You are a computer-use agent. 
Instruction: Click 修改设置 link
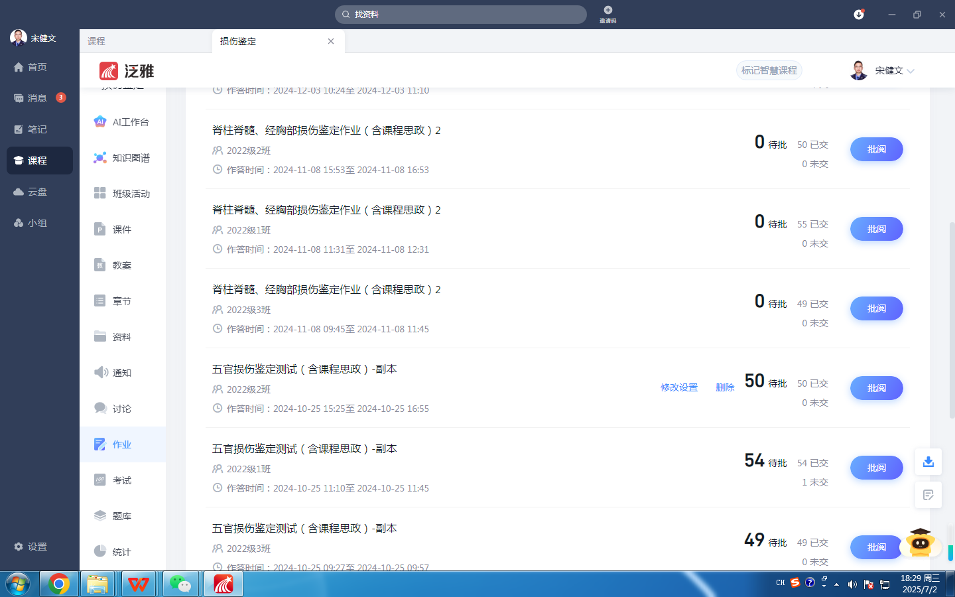click(679, 387)
